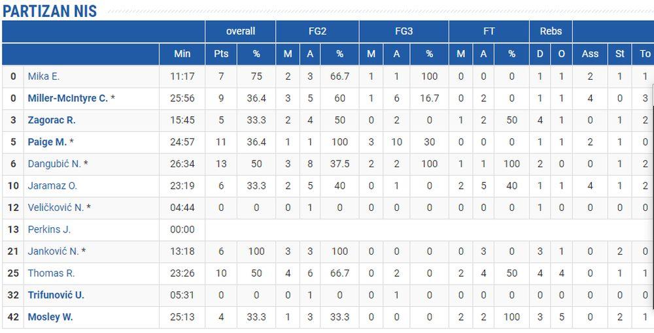The image size is (654, 333).
Task: Click the Ass column header
Action: tap(590, 54)
